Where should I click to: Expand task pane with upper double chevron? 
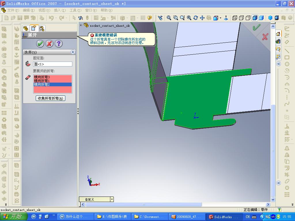tap(279, 64)
